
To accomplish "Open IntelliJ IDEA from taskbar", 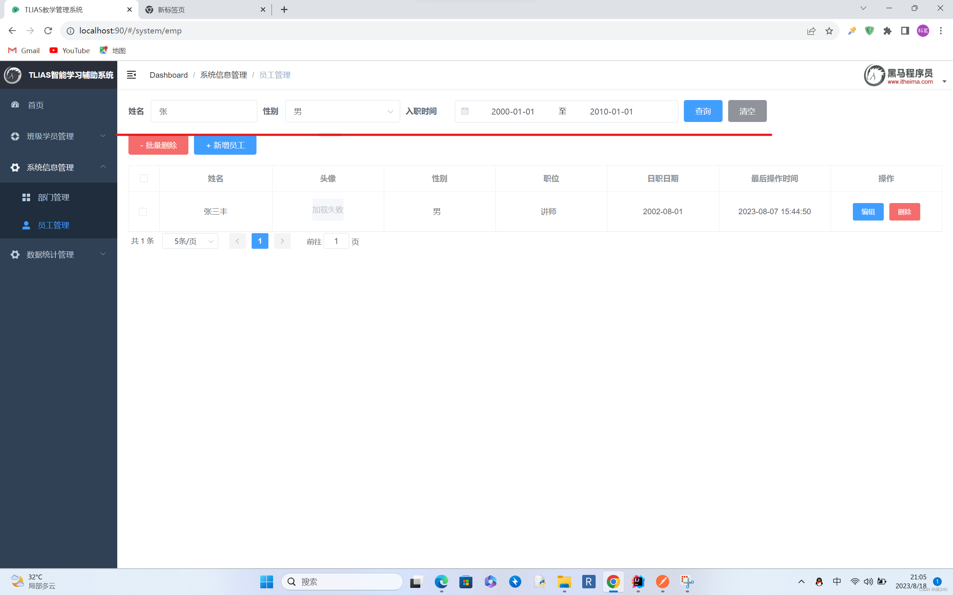I will click(638, 581).
